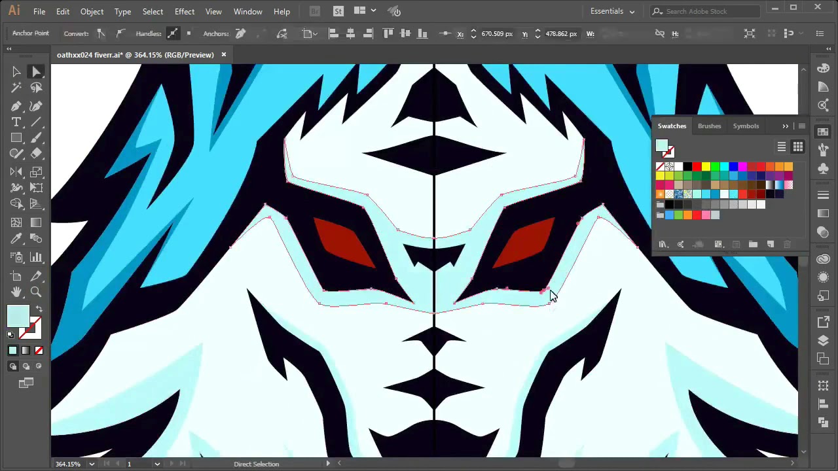838x471 pixels.
Task: Pick the yellow swatch in first row
Action: [x=706, y=167]
